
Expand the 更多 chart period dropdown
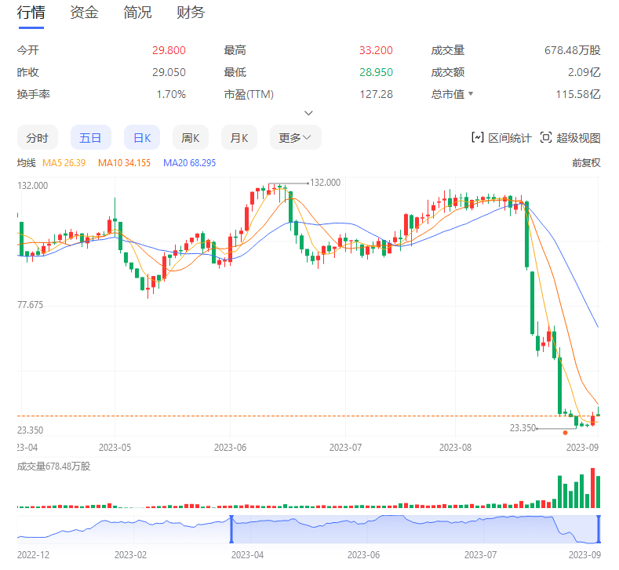[x=295, y=138]
